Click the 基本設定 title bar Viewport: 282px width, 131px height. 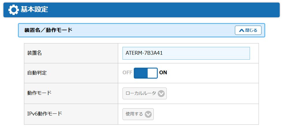142,10
